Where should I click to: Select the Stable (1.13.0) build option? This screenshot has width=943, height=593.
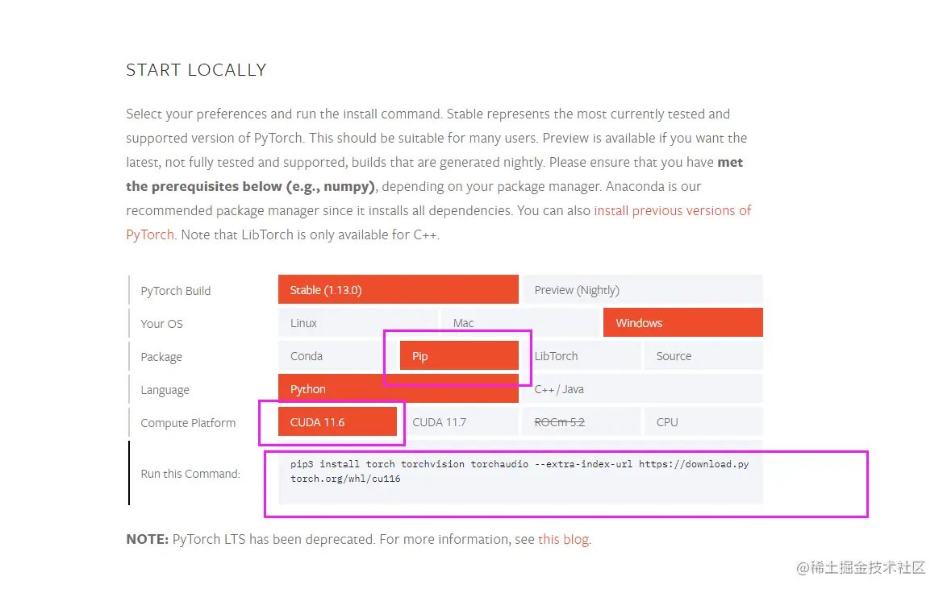tap(398, 289)
